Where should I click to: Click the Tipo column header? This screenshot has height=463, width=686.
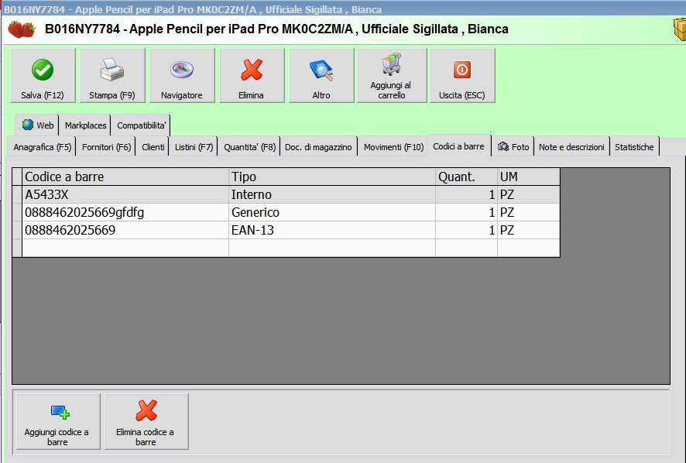(332, 177)
